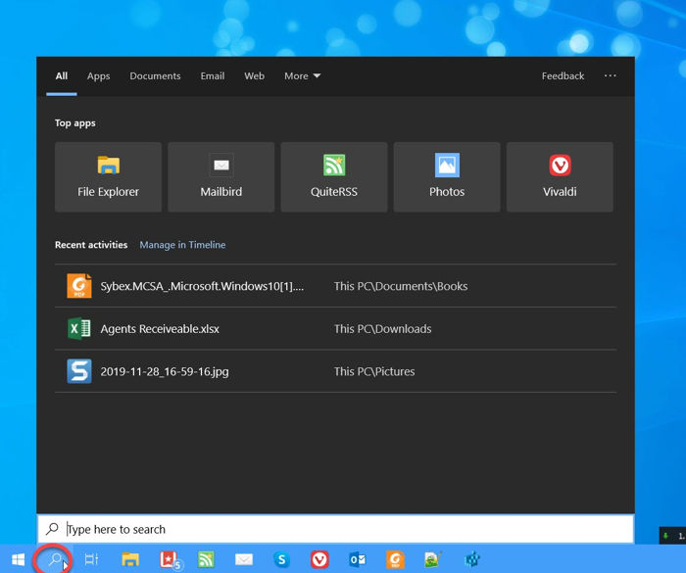The width and height of the screenshot is (686, 573).
Task: Select the Documents filter tab
Action: 155,76
